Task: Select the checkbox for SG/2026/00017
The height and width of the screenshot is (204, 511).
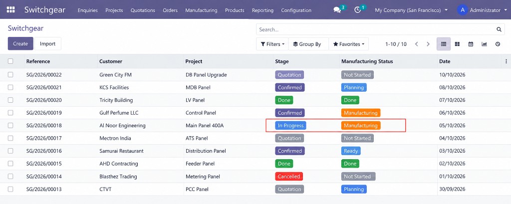Action: (10, 138)
